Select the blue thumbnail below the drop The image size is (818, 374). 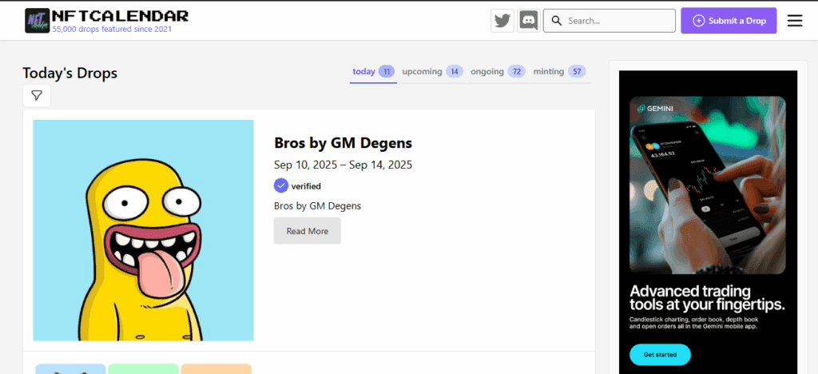pyautogui.click(x=70, y=368)
